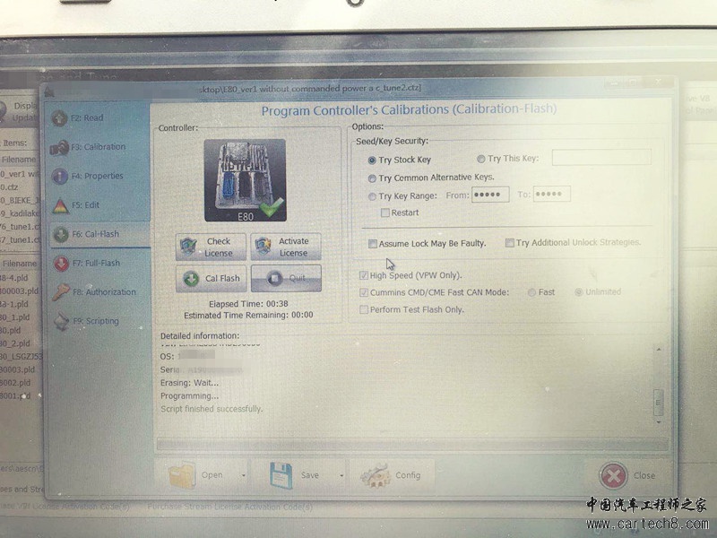The height and width of the screenshot is (538, 717).
Task: Expand the Save button dropdown arrow
Action: pyautogui.click(x=341, y=475)
